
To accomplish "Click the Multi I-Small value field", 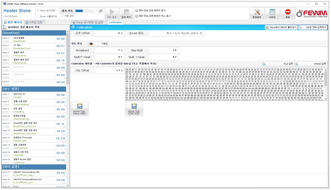I will tap(164, 57).
